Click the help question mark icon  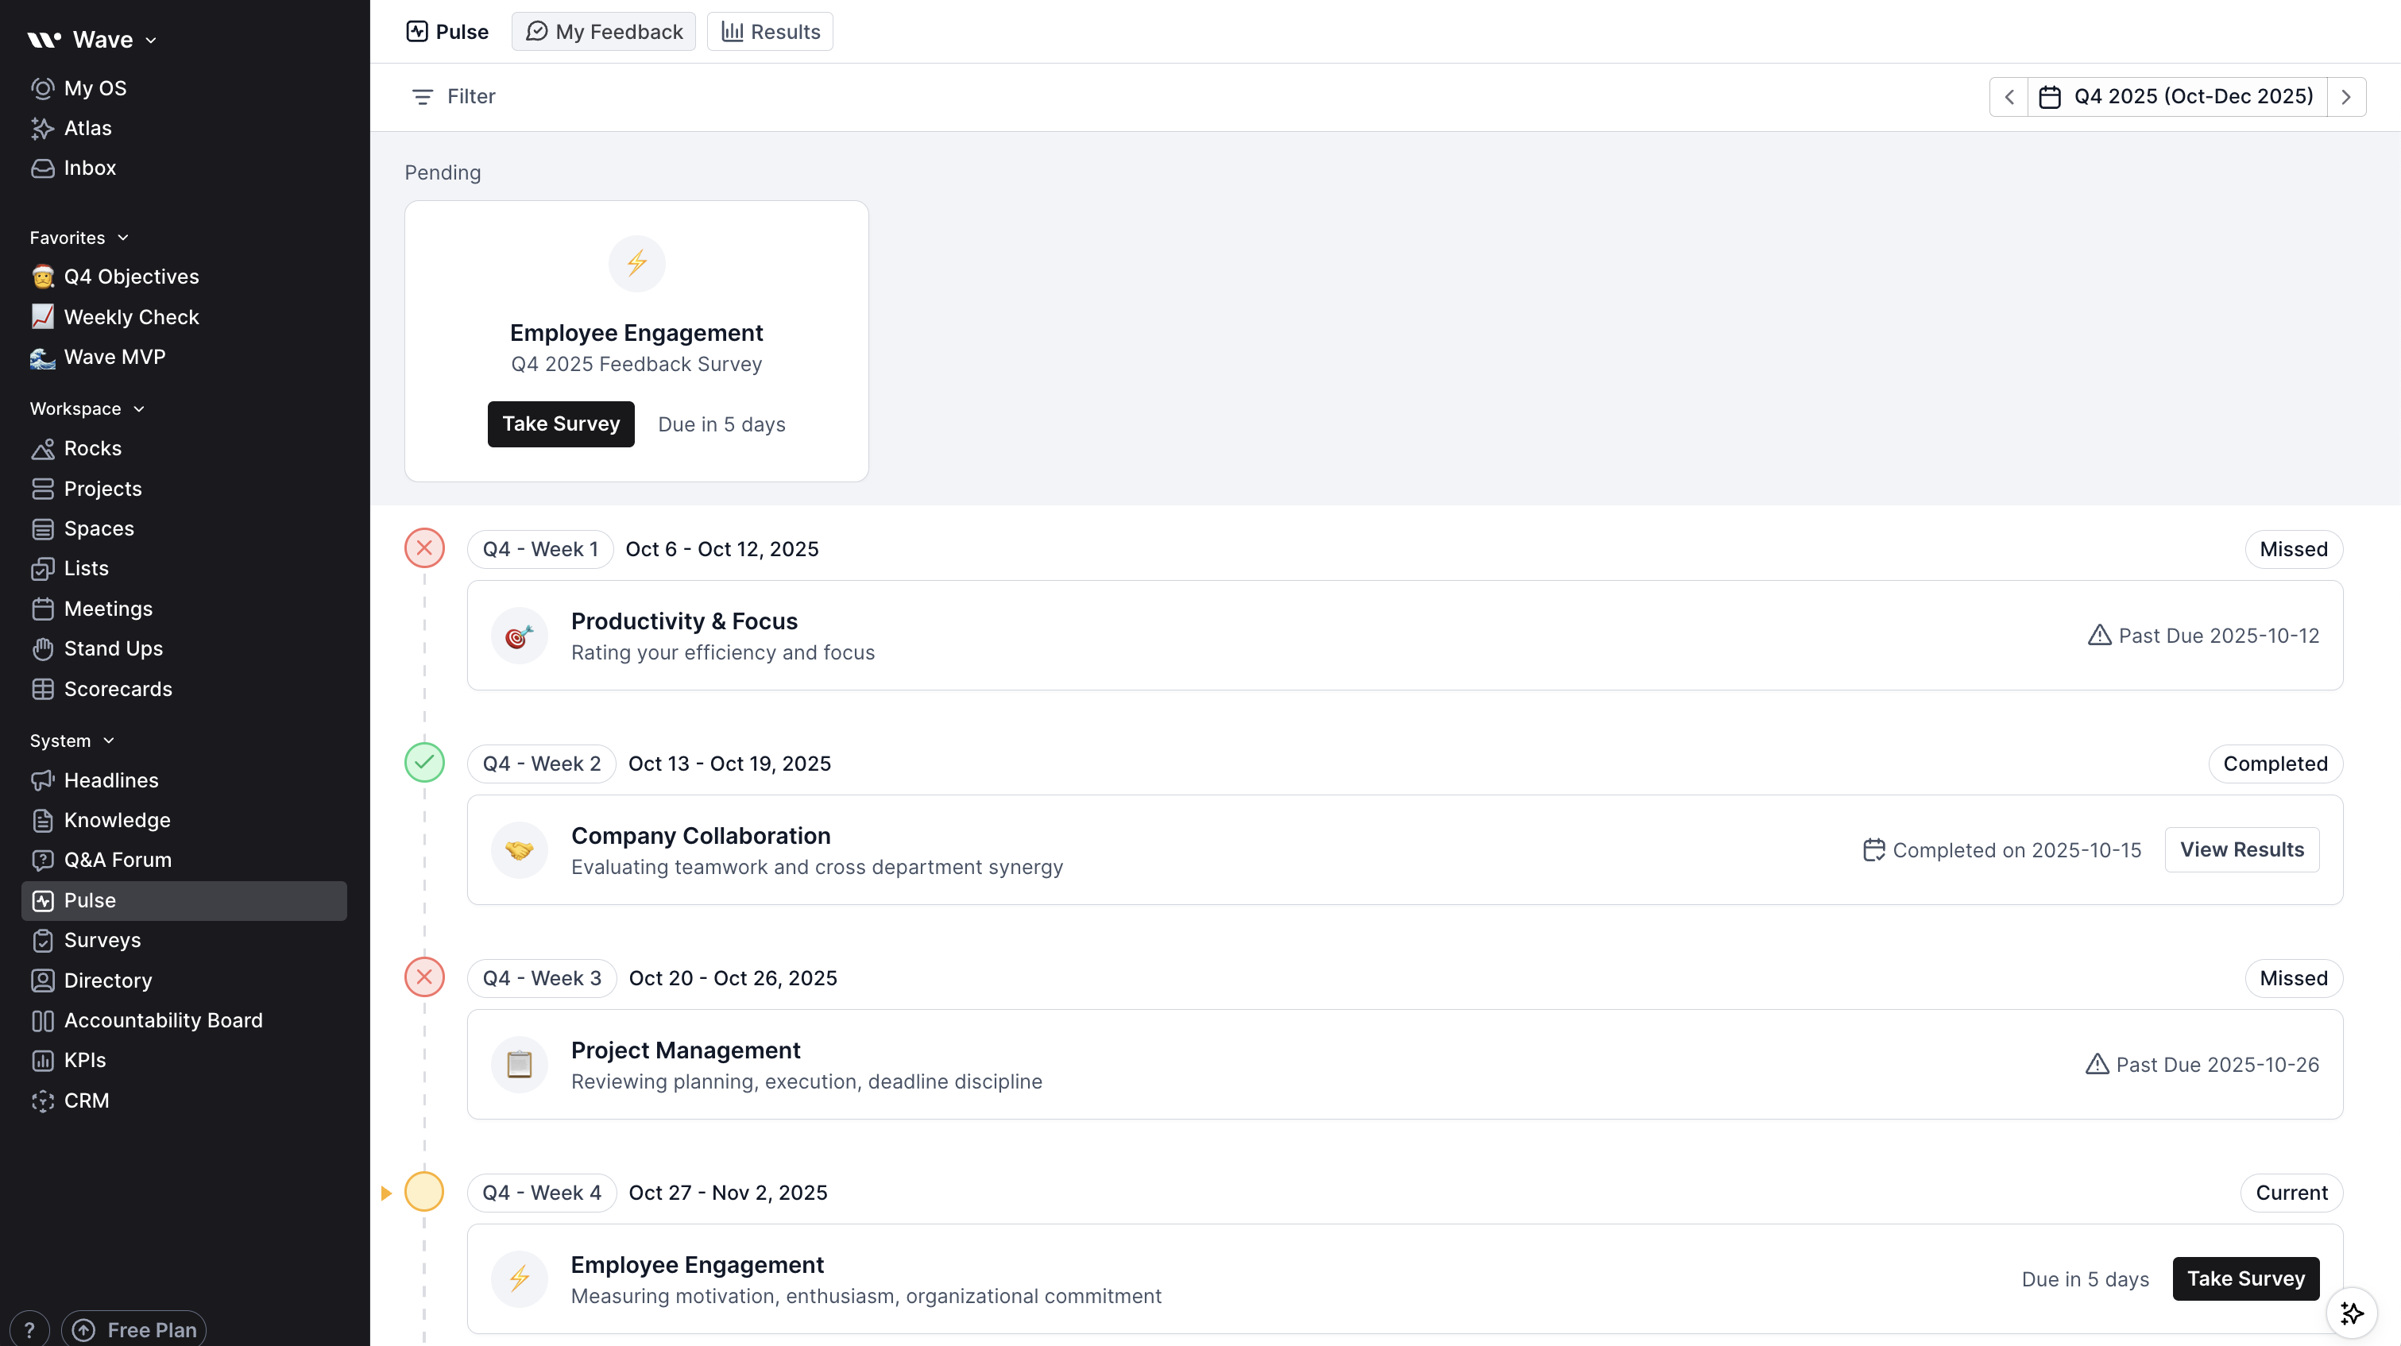29,1329
